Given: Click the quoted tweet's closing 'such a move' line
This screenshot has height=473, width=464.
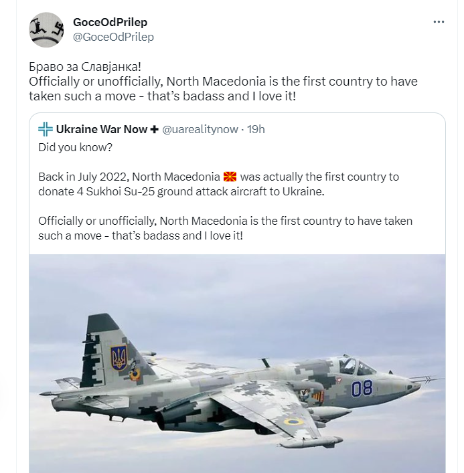Looking at the screenshot, I should [x=141, y=235].
